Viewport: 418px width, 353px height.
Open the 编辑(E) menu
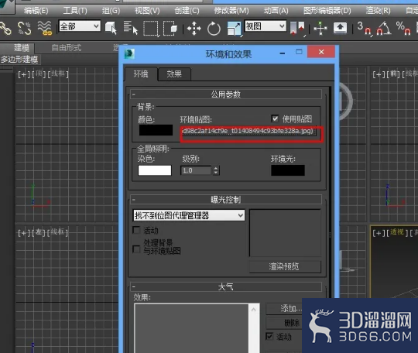(x=36, y=11)
